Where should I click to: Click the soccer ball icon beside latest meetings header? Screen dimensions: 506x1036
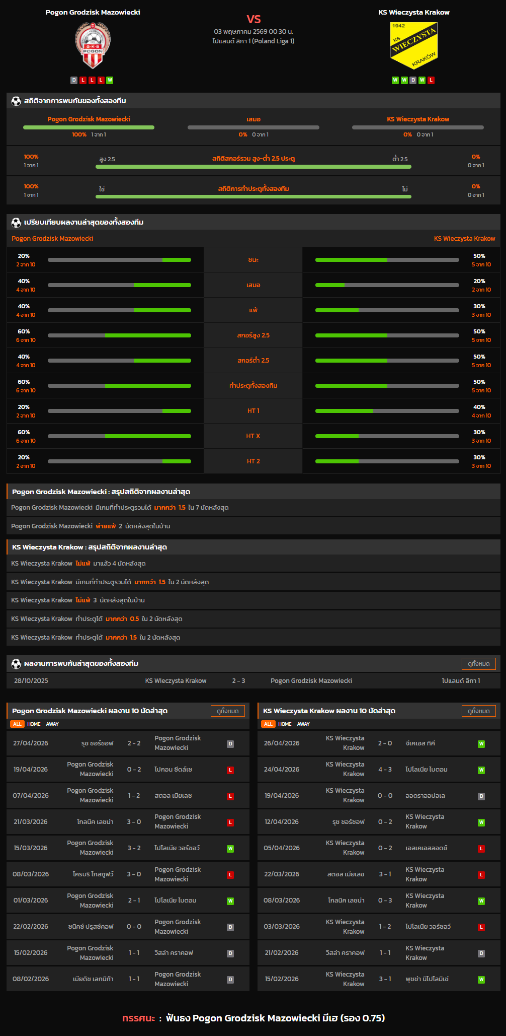click(16, 663)
